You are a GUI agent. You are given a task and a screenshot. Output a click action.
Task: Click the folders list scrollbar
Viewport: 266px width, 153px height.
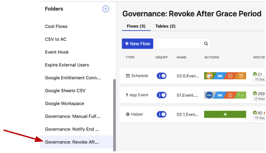pos(114,115)
